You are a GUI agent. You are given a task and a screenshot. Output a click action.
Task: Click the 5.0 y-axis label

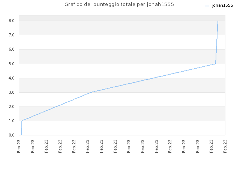tap(12, 64)
